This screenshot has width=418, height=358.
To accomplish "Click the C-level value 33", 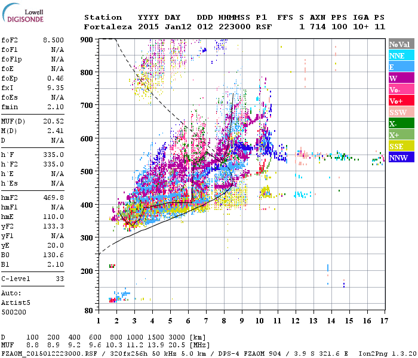I will pos(60,279).
